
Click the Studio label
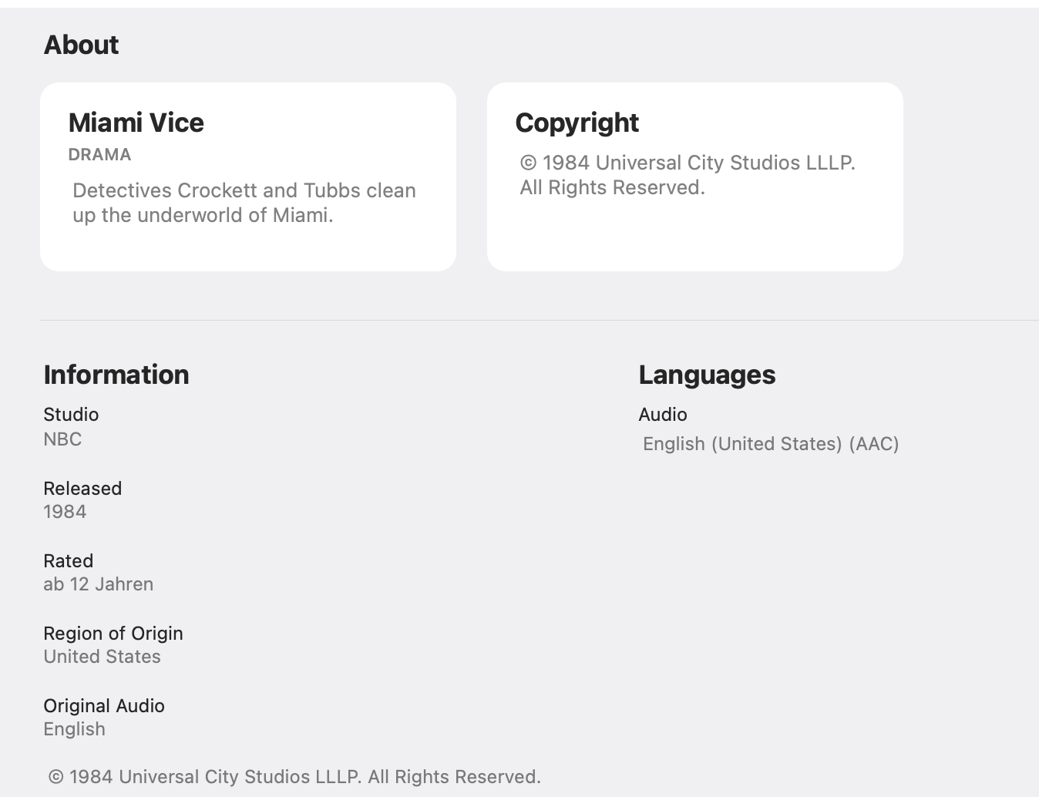[x=71, y=415]
